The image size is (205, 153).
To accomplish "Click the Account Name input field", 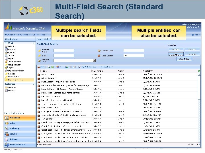I will click(64, 50).
